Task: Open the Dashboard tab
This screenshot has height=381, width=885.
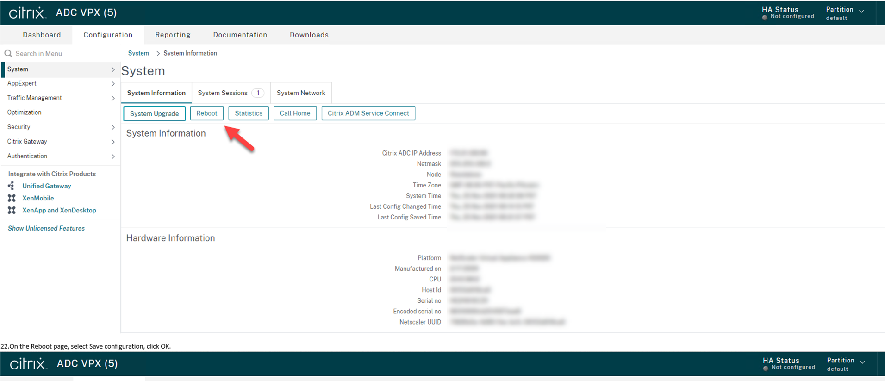Action: pos(42,35)
